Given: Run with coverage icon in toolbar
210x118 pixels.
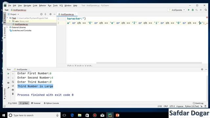Looking at the screenshot, I should click(197, 10).
